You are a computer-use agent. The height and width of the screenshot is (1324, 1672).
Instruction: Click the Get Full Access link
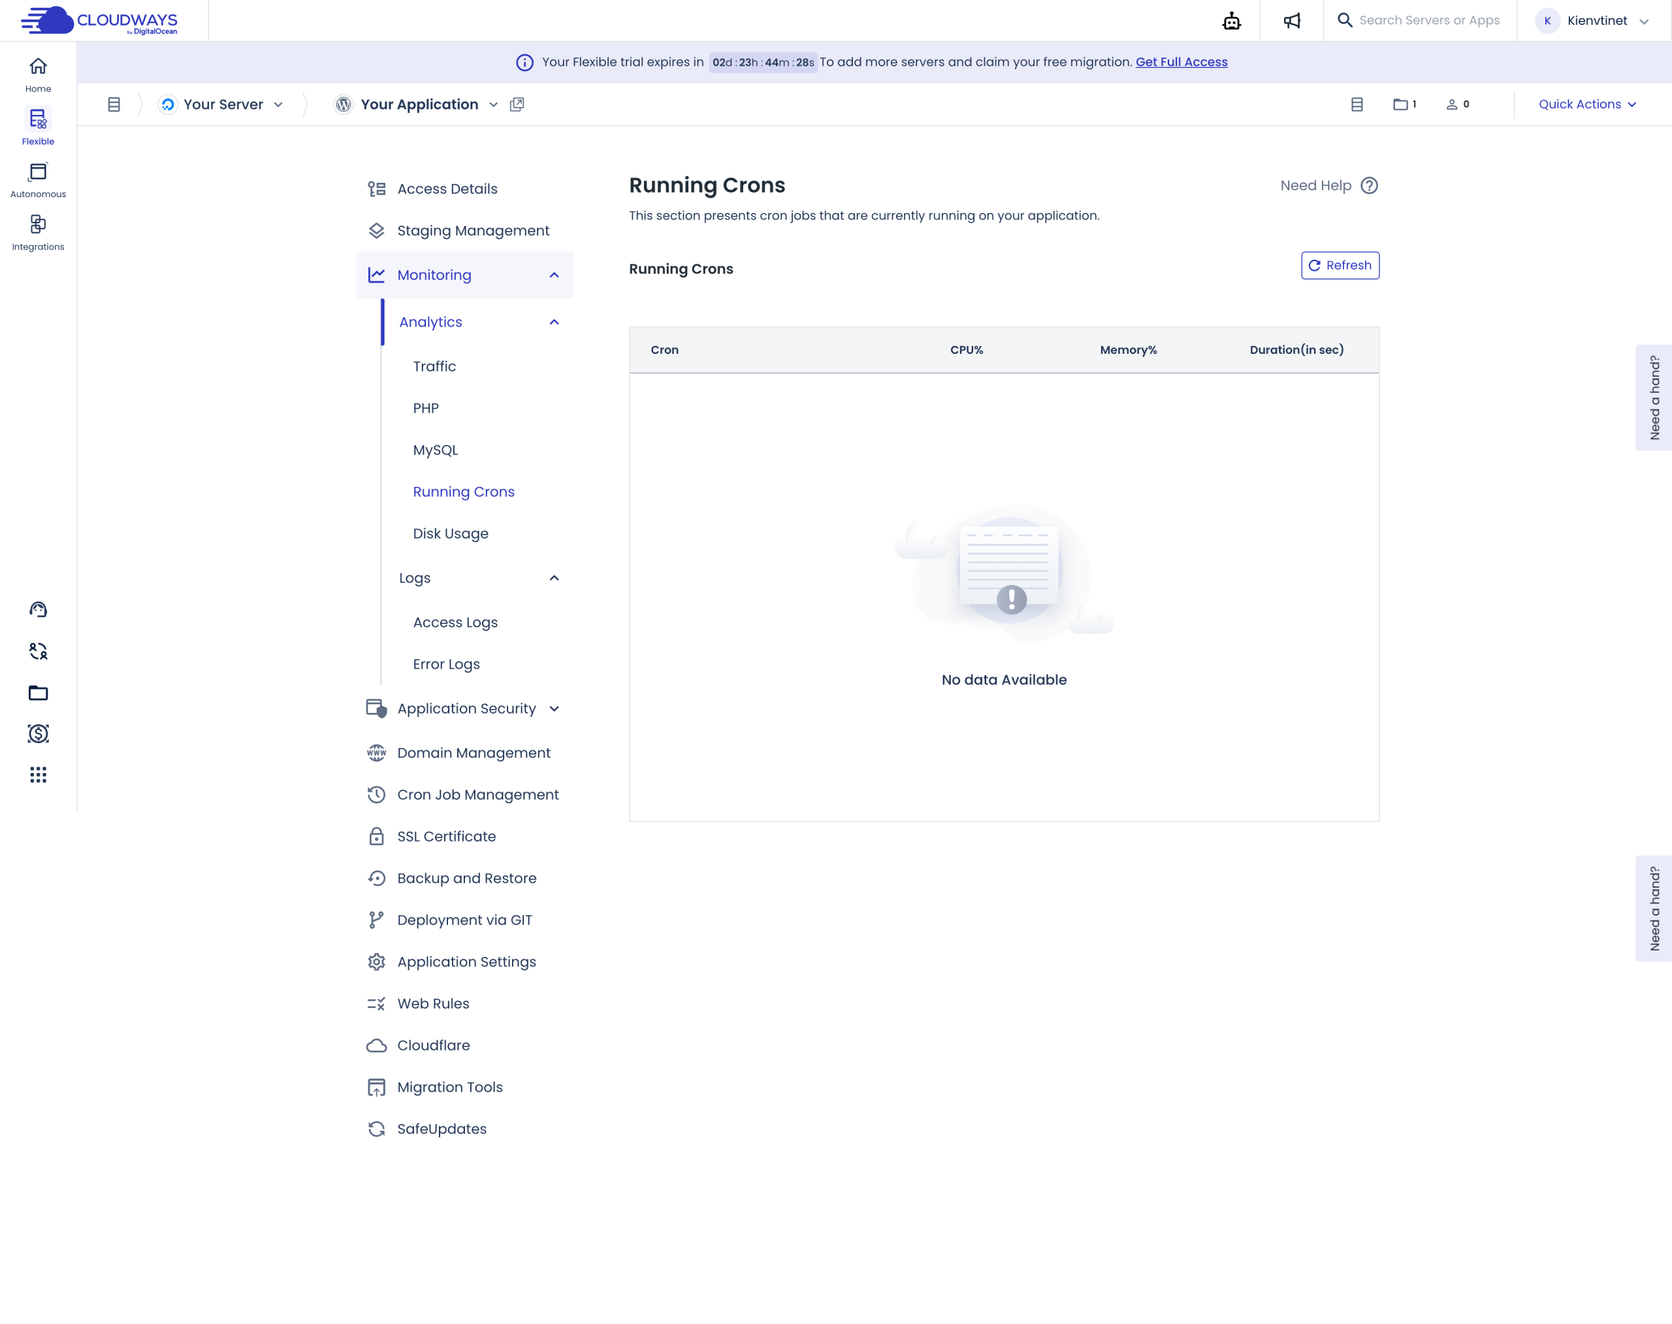click(1181, 62)
